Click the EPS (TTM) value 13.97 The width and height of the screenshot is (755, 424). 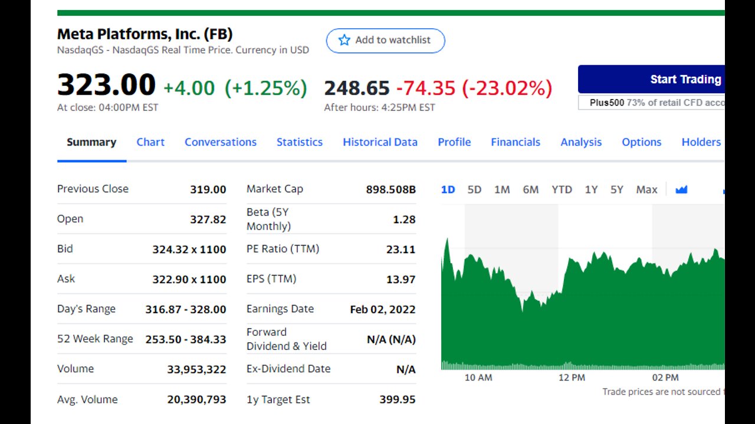pos(401,279)
